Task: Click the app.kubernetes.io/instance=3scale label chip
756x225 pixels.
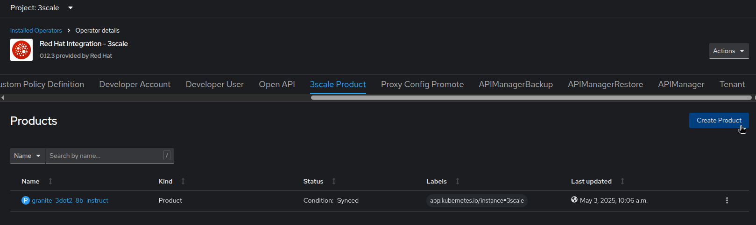Action: [x=477, y=200]
